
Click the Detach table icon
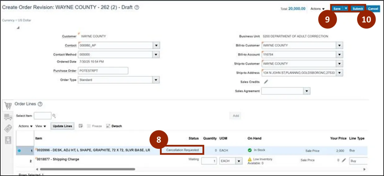click(x=108, y=126)
